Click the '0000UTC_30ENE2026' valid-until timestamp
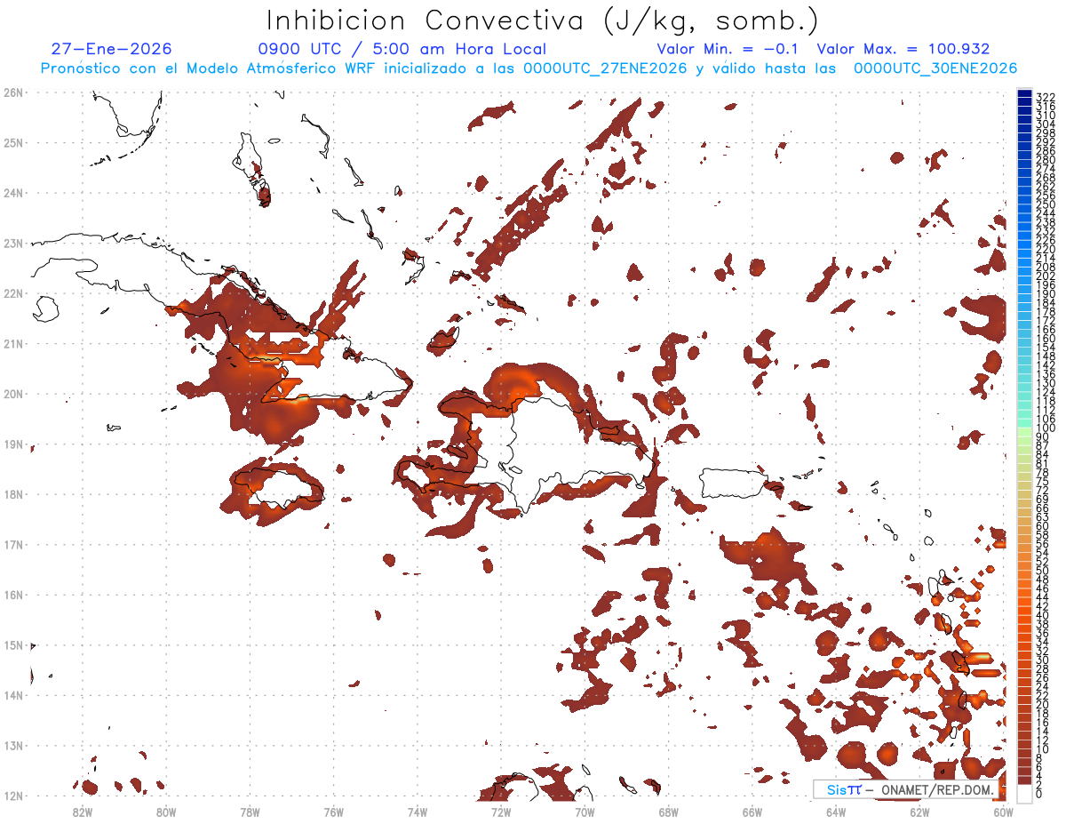The image size is (1066, 824). pos(935,68)
